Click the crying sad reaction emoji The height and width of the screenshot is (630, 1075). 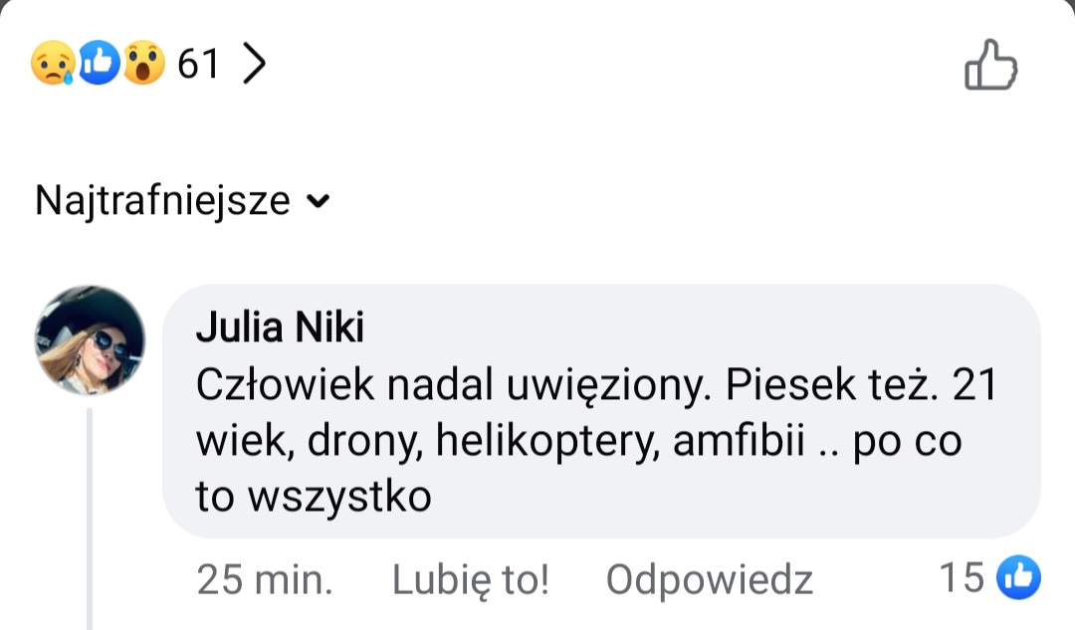pyautogui.click(x=52, y=66)
